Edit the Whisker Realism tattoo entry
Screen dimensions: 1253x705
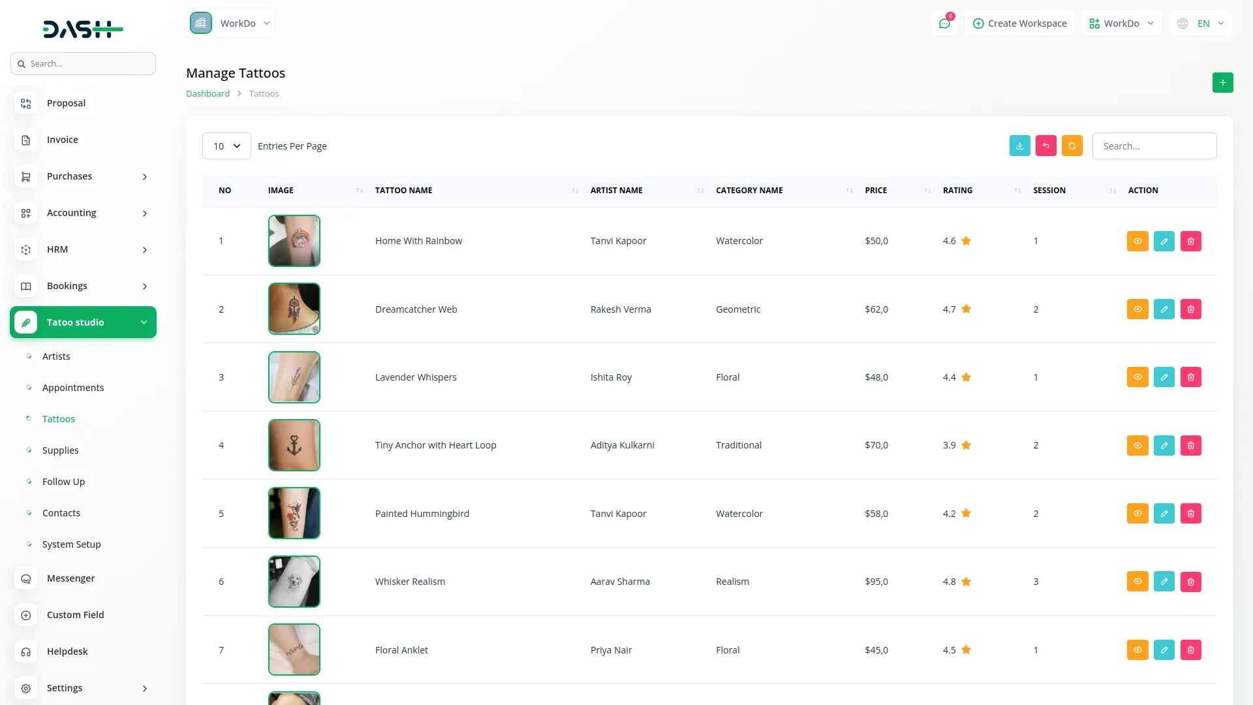(1164, 581)
